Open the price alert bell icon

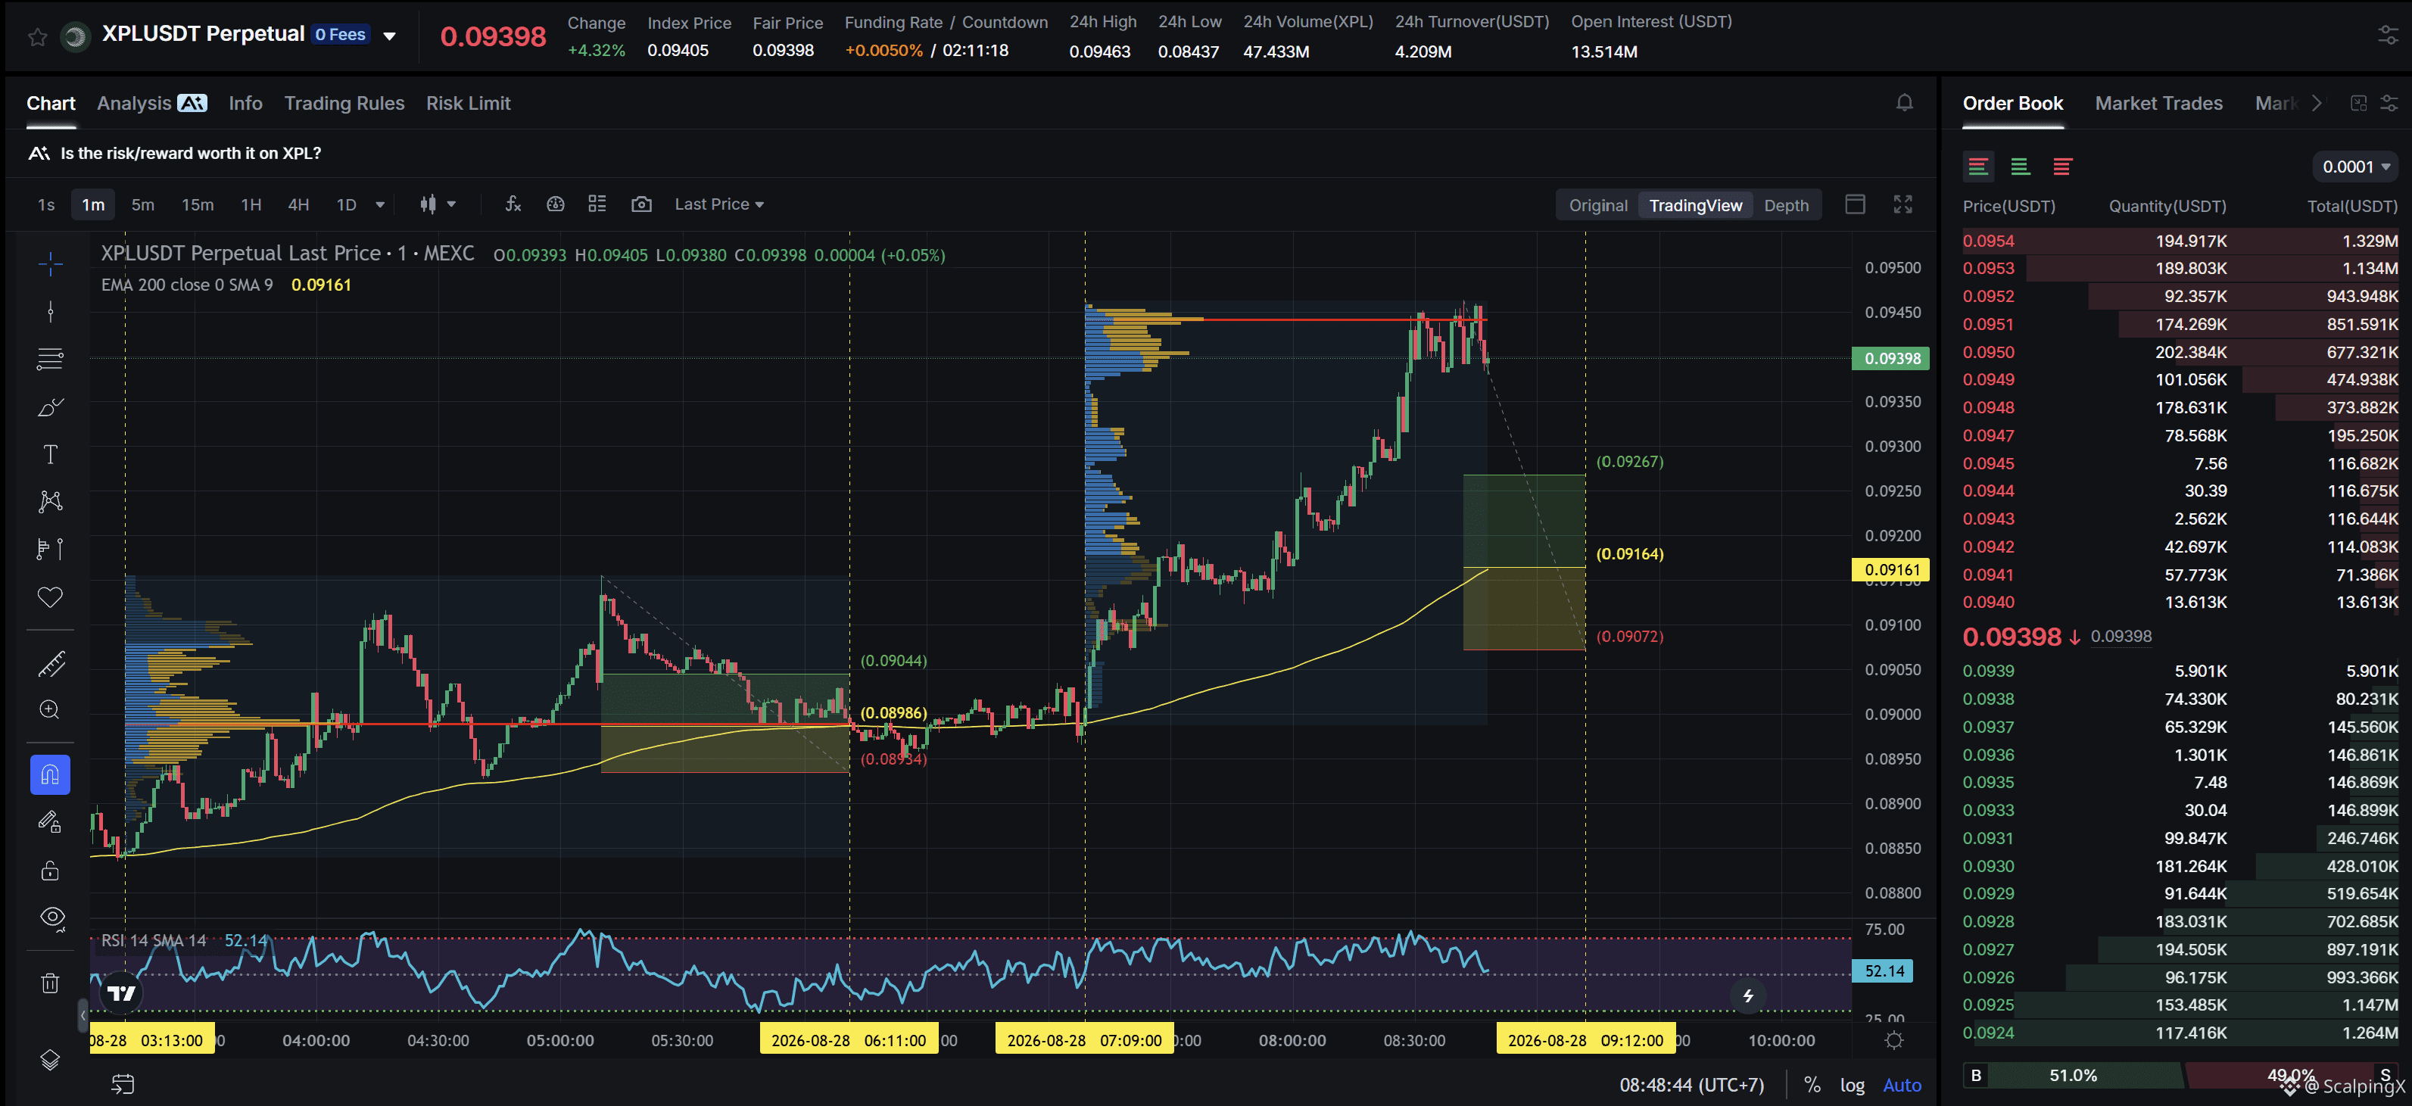[x=1905, y=103]
